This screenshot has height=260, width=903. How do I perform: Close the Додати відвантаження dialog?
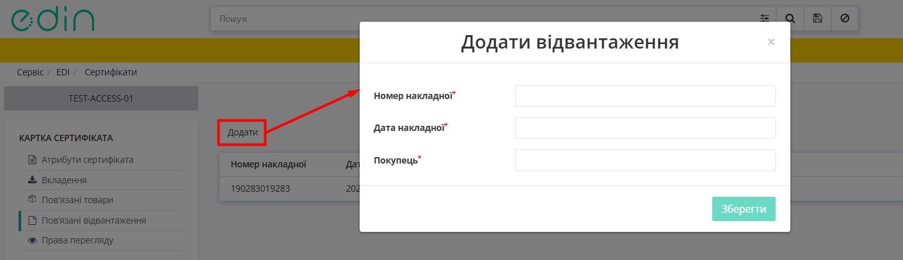point(771,42)
